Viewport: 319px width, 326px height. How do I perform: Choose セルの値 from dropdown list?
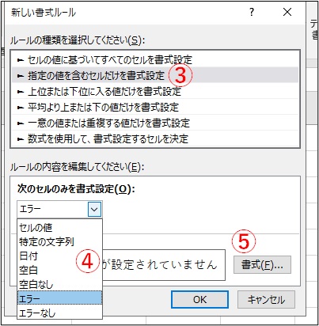click(x=59, y=227)
